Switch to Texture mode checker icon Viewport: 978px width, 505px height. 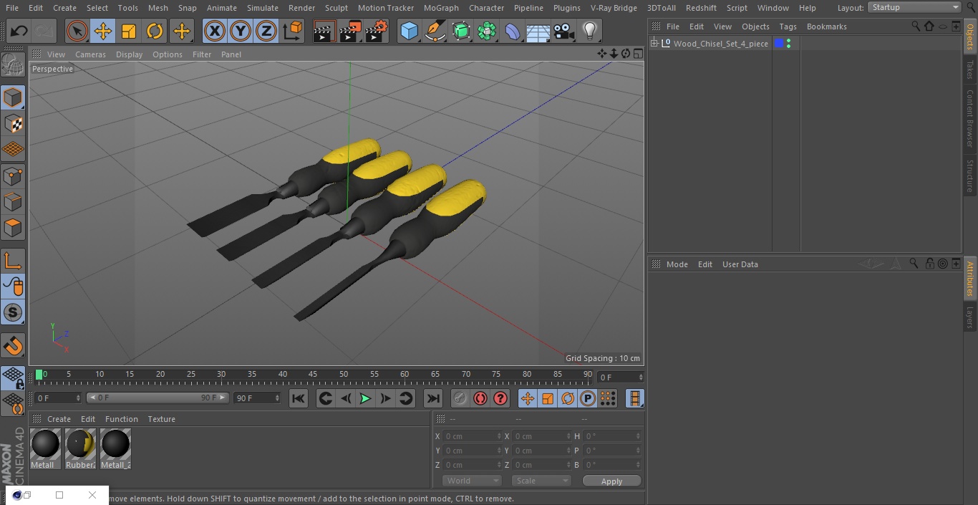click(13, 124)
